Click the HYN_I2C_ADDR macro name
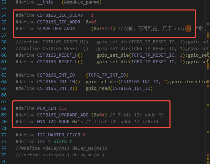 53,122
